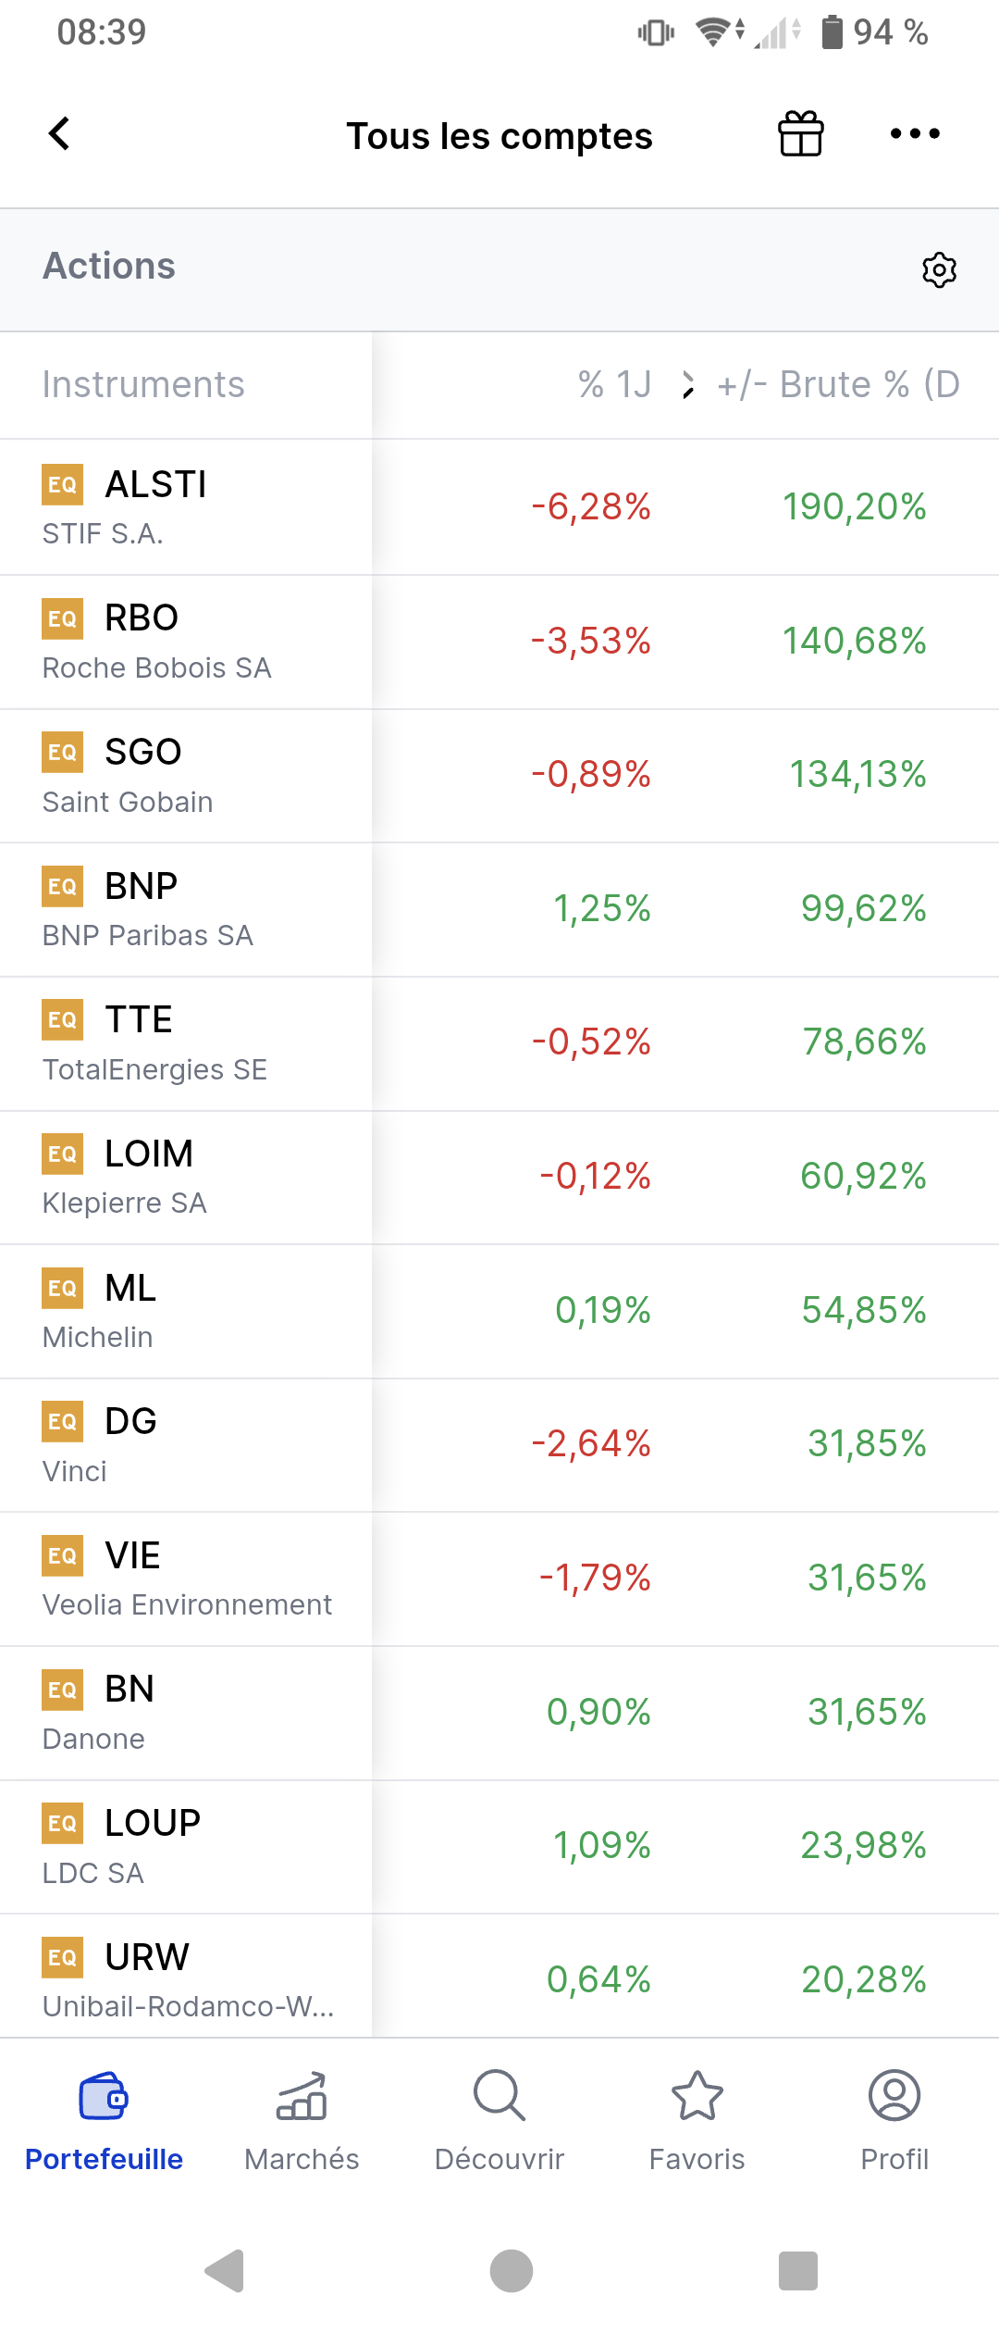Image resolution: width=999 pixels, height=2333 pixels.
Task: Open the Découvrir search icon
Action: tap(499, 2096)
